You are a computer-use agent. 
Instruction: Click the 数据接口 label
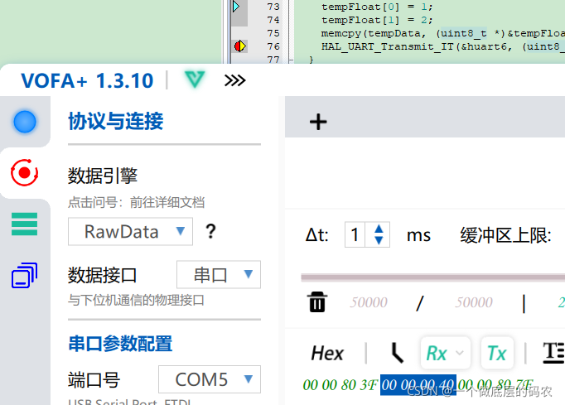[x=103, y=275]
